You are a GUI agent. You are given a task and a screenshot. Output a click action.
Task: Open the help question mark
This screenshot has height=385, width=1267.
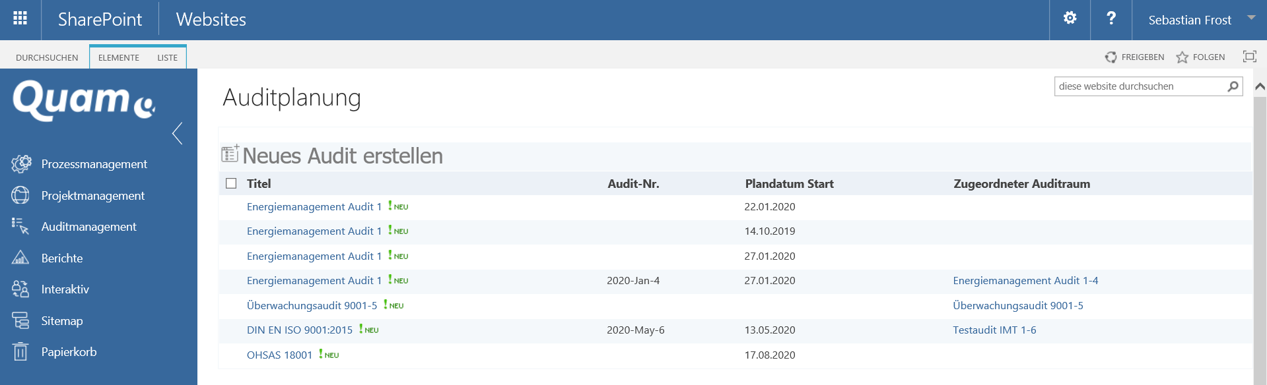[1111, 18]
